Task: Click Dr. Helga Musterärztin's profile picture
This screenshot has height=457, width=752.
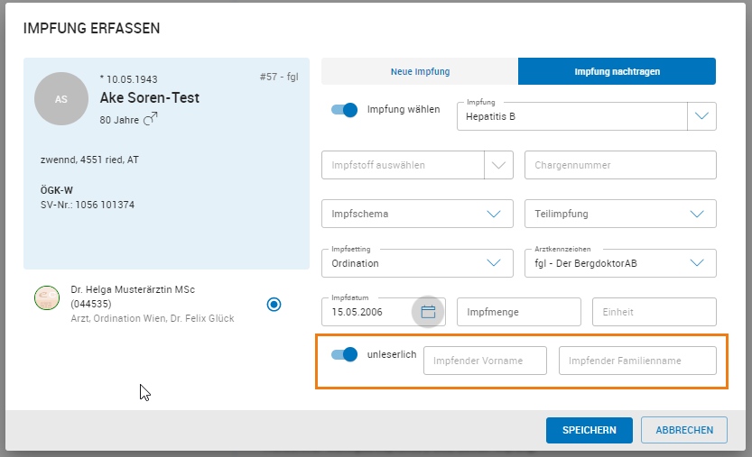Action: pos(46,298)
